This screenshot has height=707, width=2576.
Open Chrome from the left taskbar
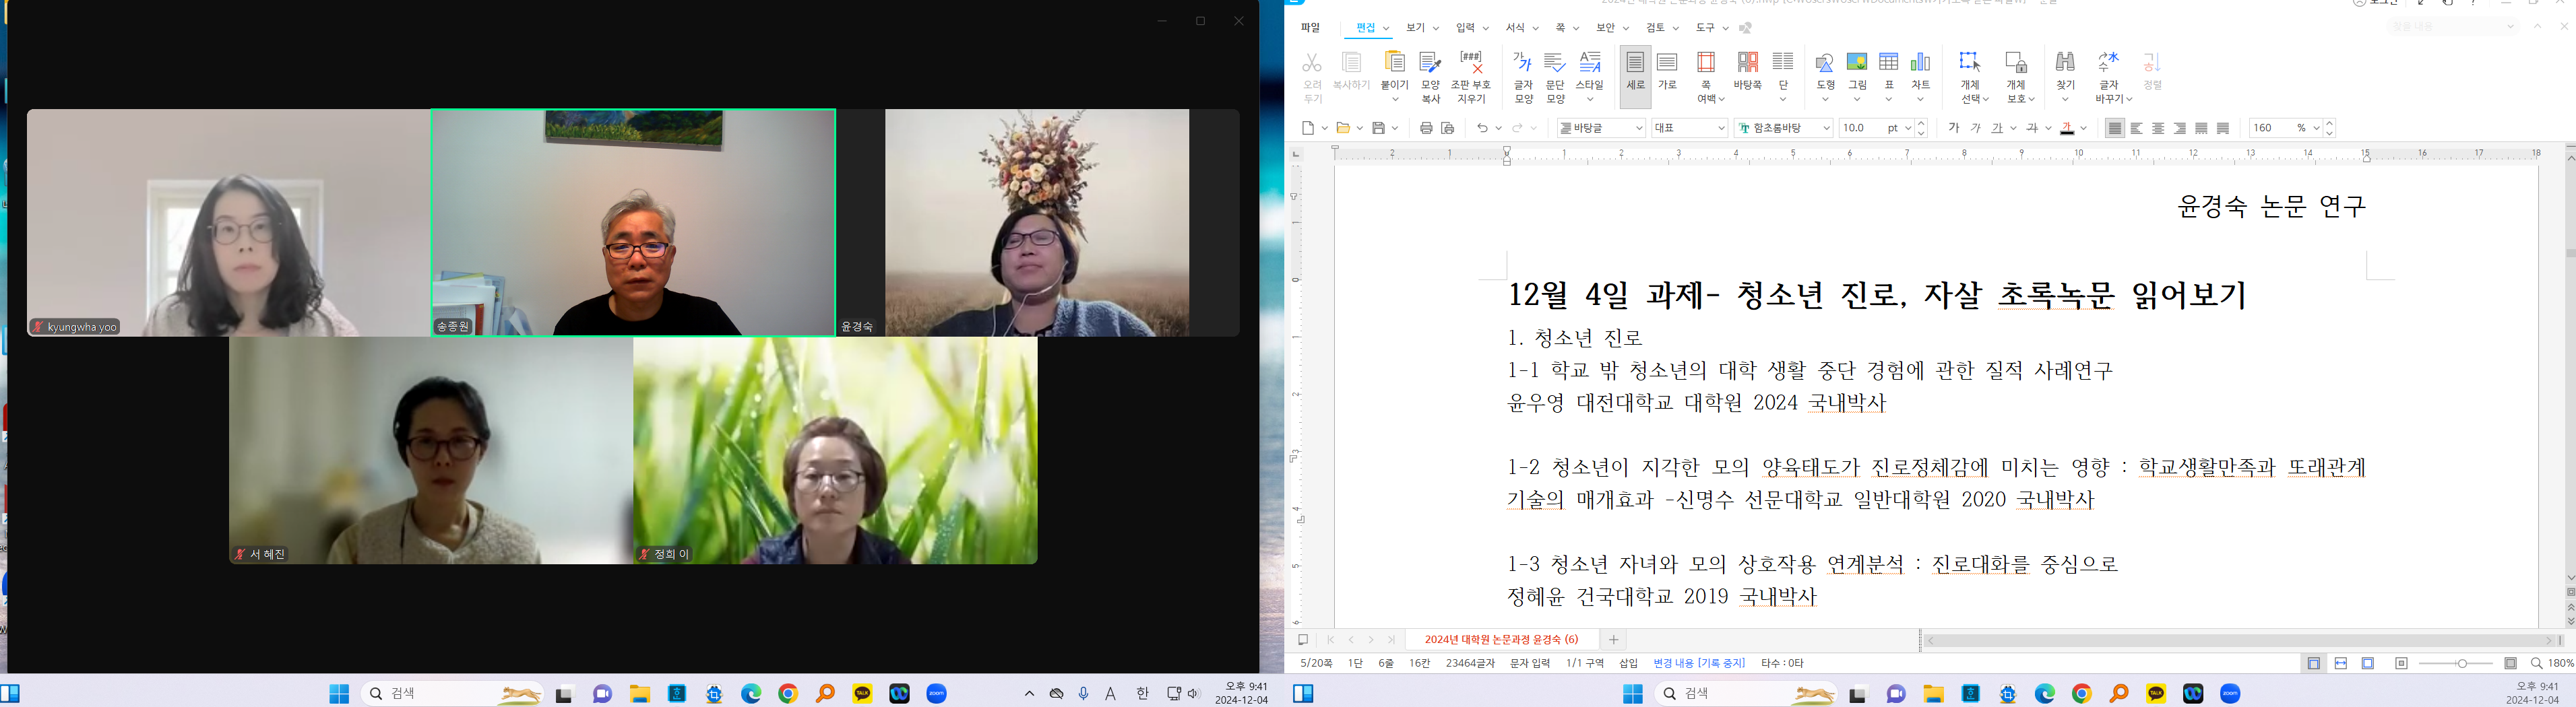click(x=788, y=694)
